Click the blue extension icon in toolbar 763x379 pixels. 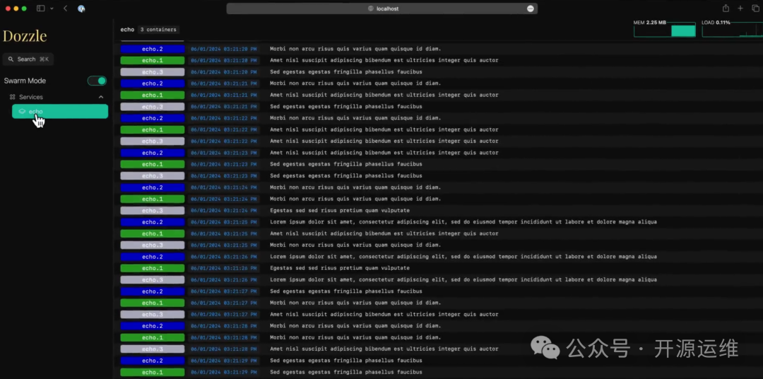(81, 8)
